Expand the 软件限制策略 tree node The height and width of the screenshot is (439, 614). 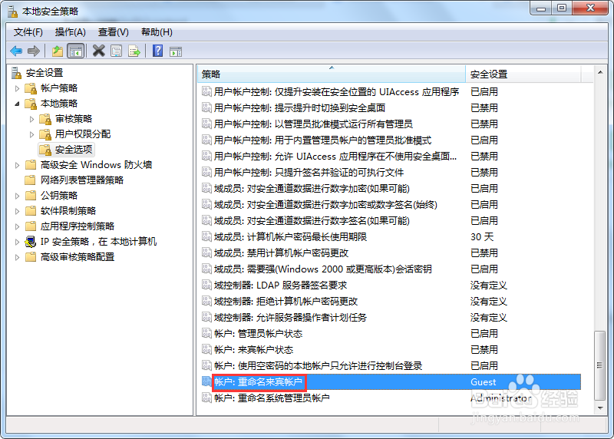(x=17, y=211)
